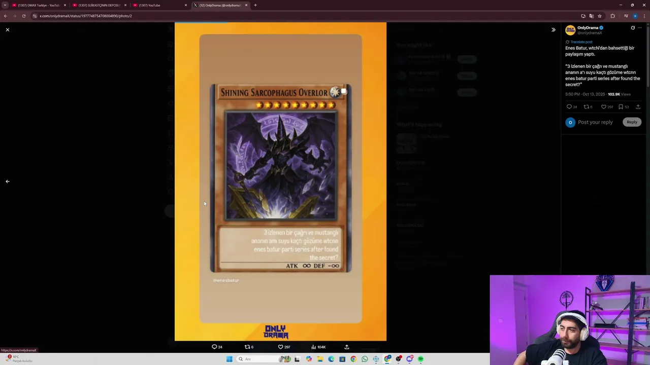Open Microsoft Edge from taskbar
This screenshot has width=650, height=365.
pyautogui.click(x=331, y=359)
